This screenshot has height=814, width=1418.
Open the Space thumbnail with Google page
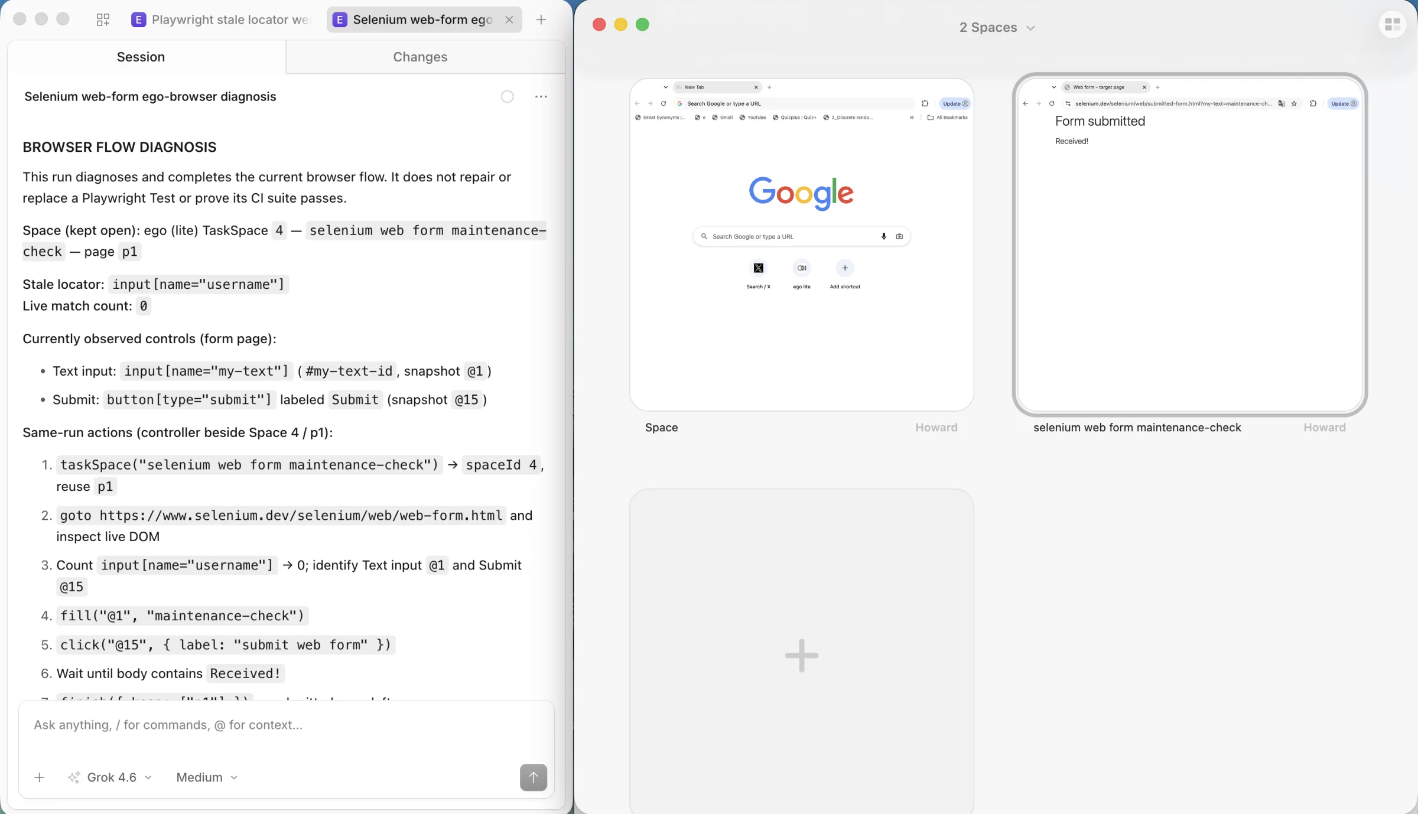pyautogui.click(x=801, y=245)
